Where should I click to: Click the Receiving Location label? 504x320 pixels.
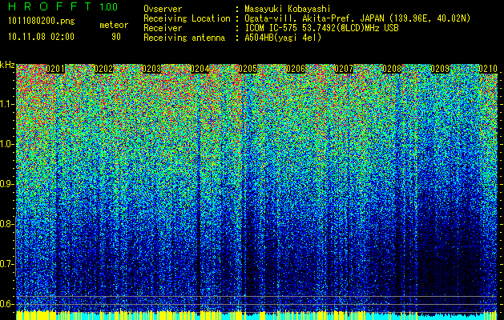click(187, 18)
